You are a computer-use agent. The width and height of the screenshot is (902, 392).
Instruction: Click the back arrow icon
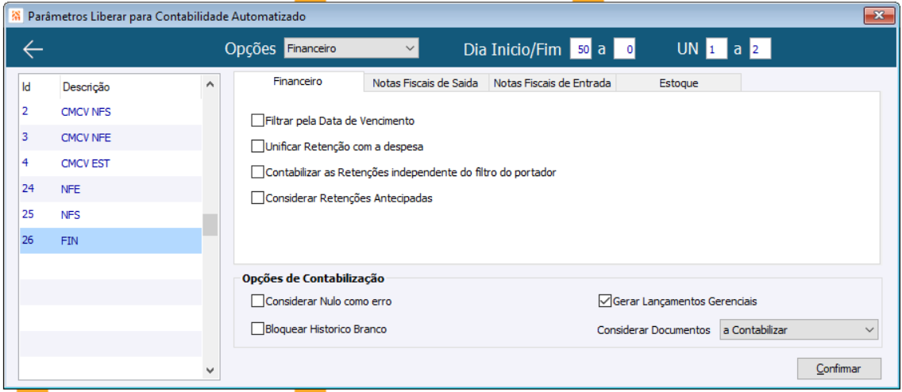click(33, 49)
